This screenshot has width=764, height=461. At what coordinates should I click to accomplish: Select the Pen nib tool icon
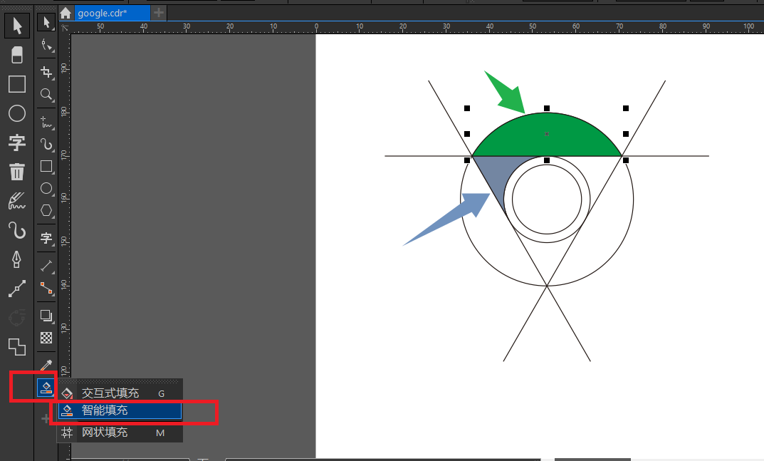point(17,259)
